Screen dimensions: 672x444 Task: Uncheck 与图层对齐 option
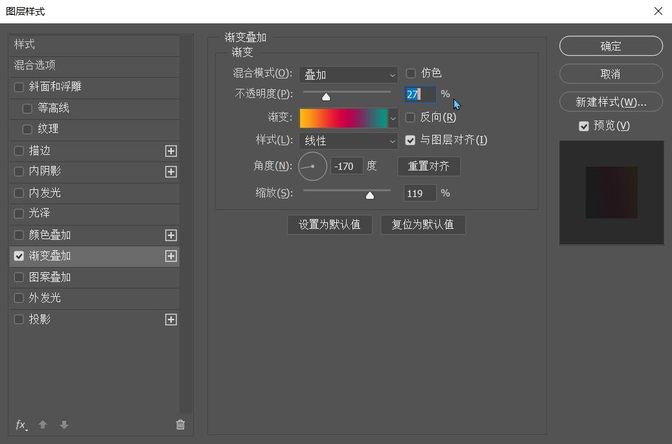click(410, 140)
